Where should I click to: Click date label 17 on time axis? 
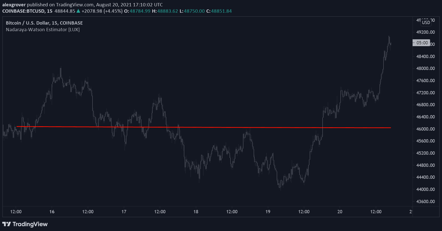124,212
